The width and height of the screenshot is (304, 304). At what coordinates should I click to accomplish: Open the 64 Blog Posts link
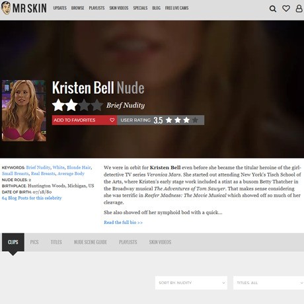(x=32, y=198)
